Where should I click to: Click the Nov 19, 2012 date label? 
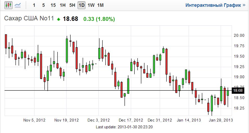(66, 120)
